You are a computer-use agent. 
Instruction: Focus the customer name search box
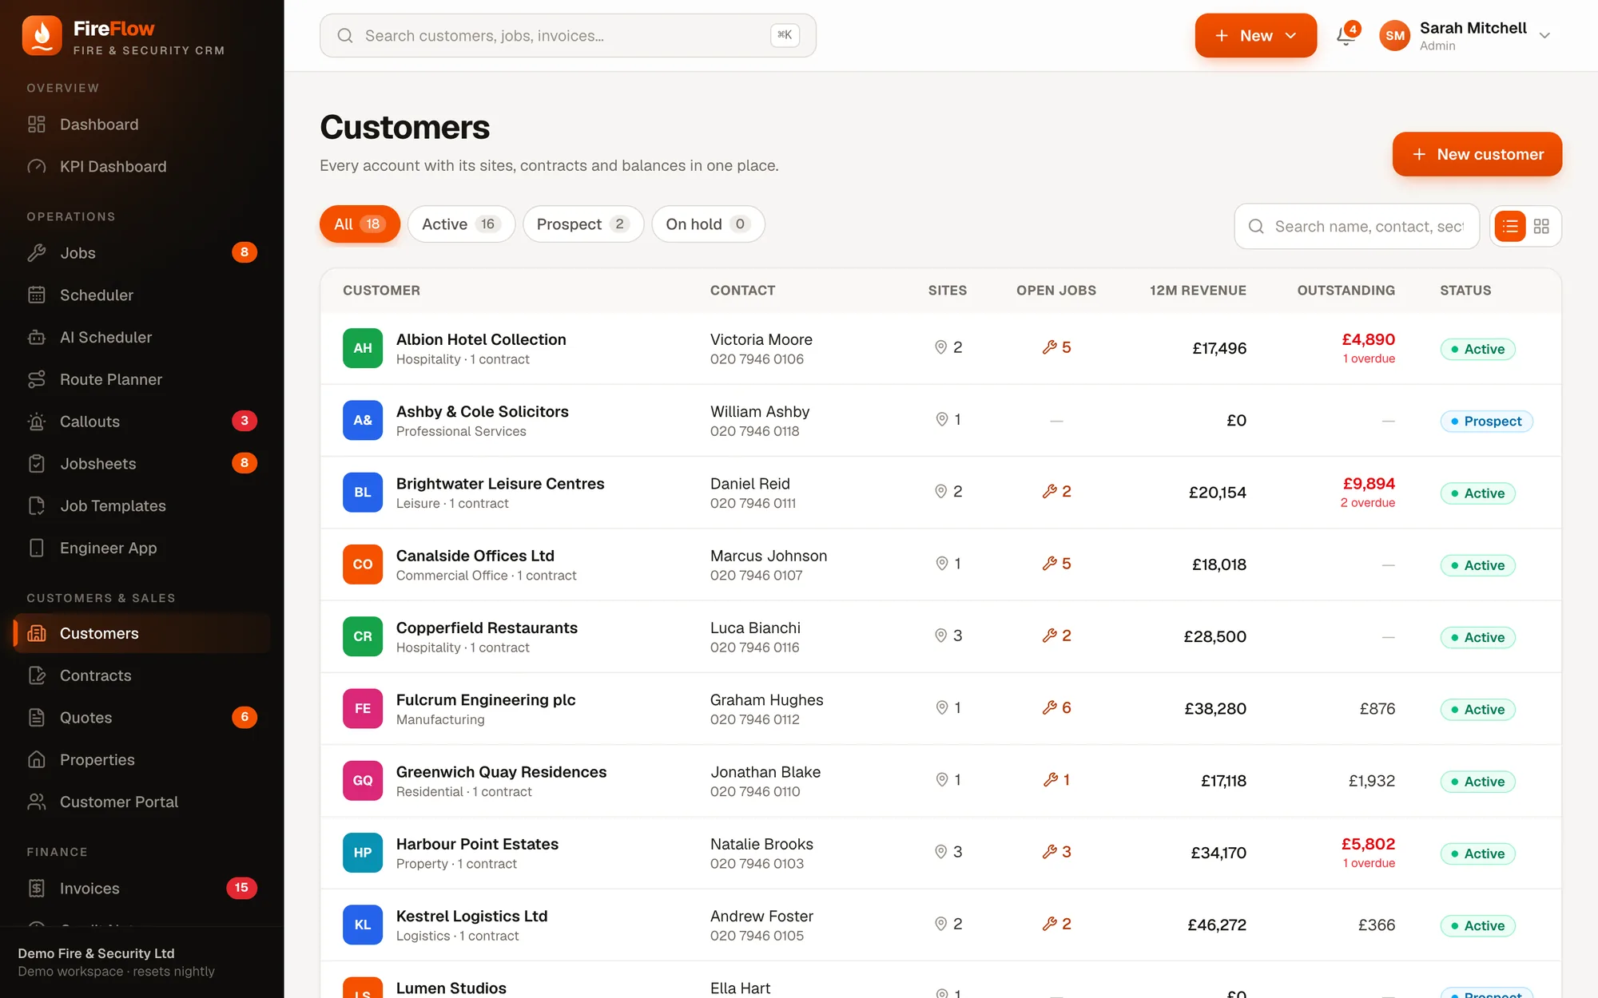click(1357, 226)
